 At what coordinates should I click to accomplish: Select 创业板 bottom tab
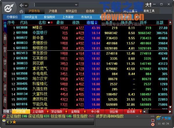pos(114,111)
